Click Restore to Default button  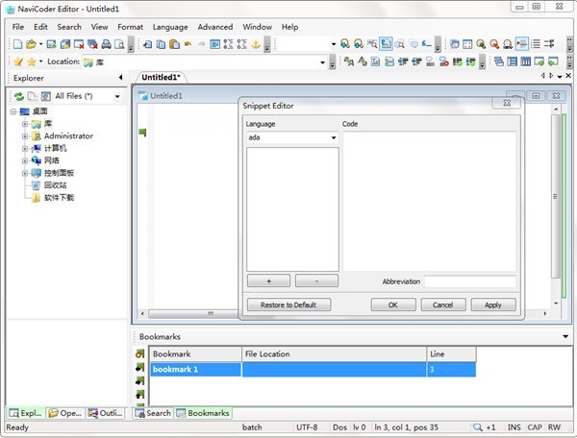click(x=288, y=304)
